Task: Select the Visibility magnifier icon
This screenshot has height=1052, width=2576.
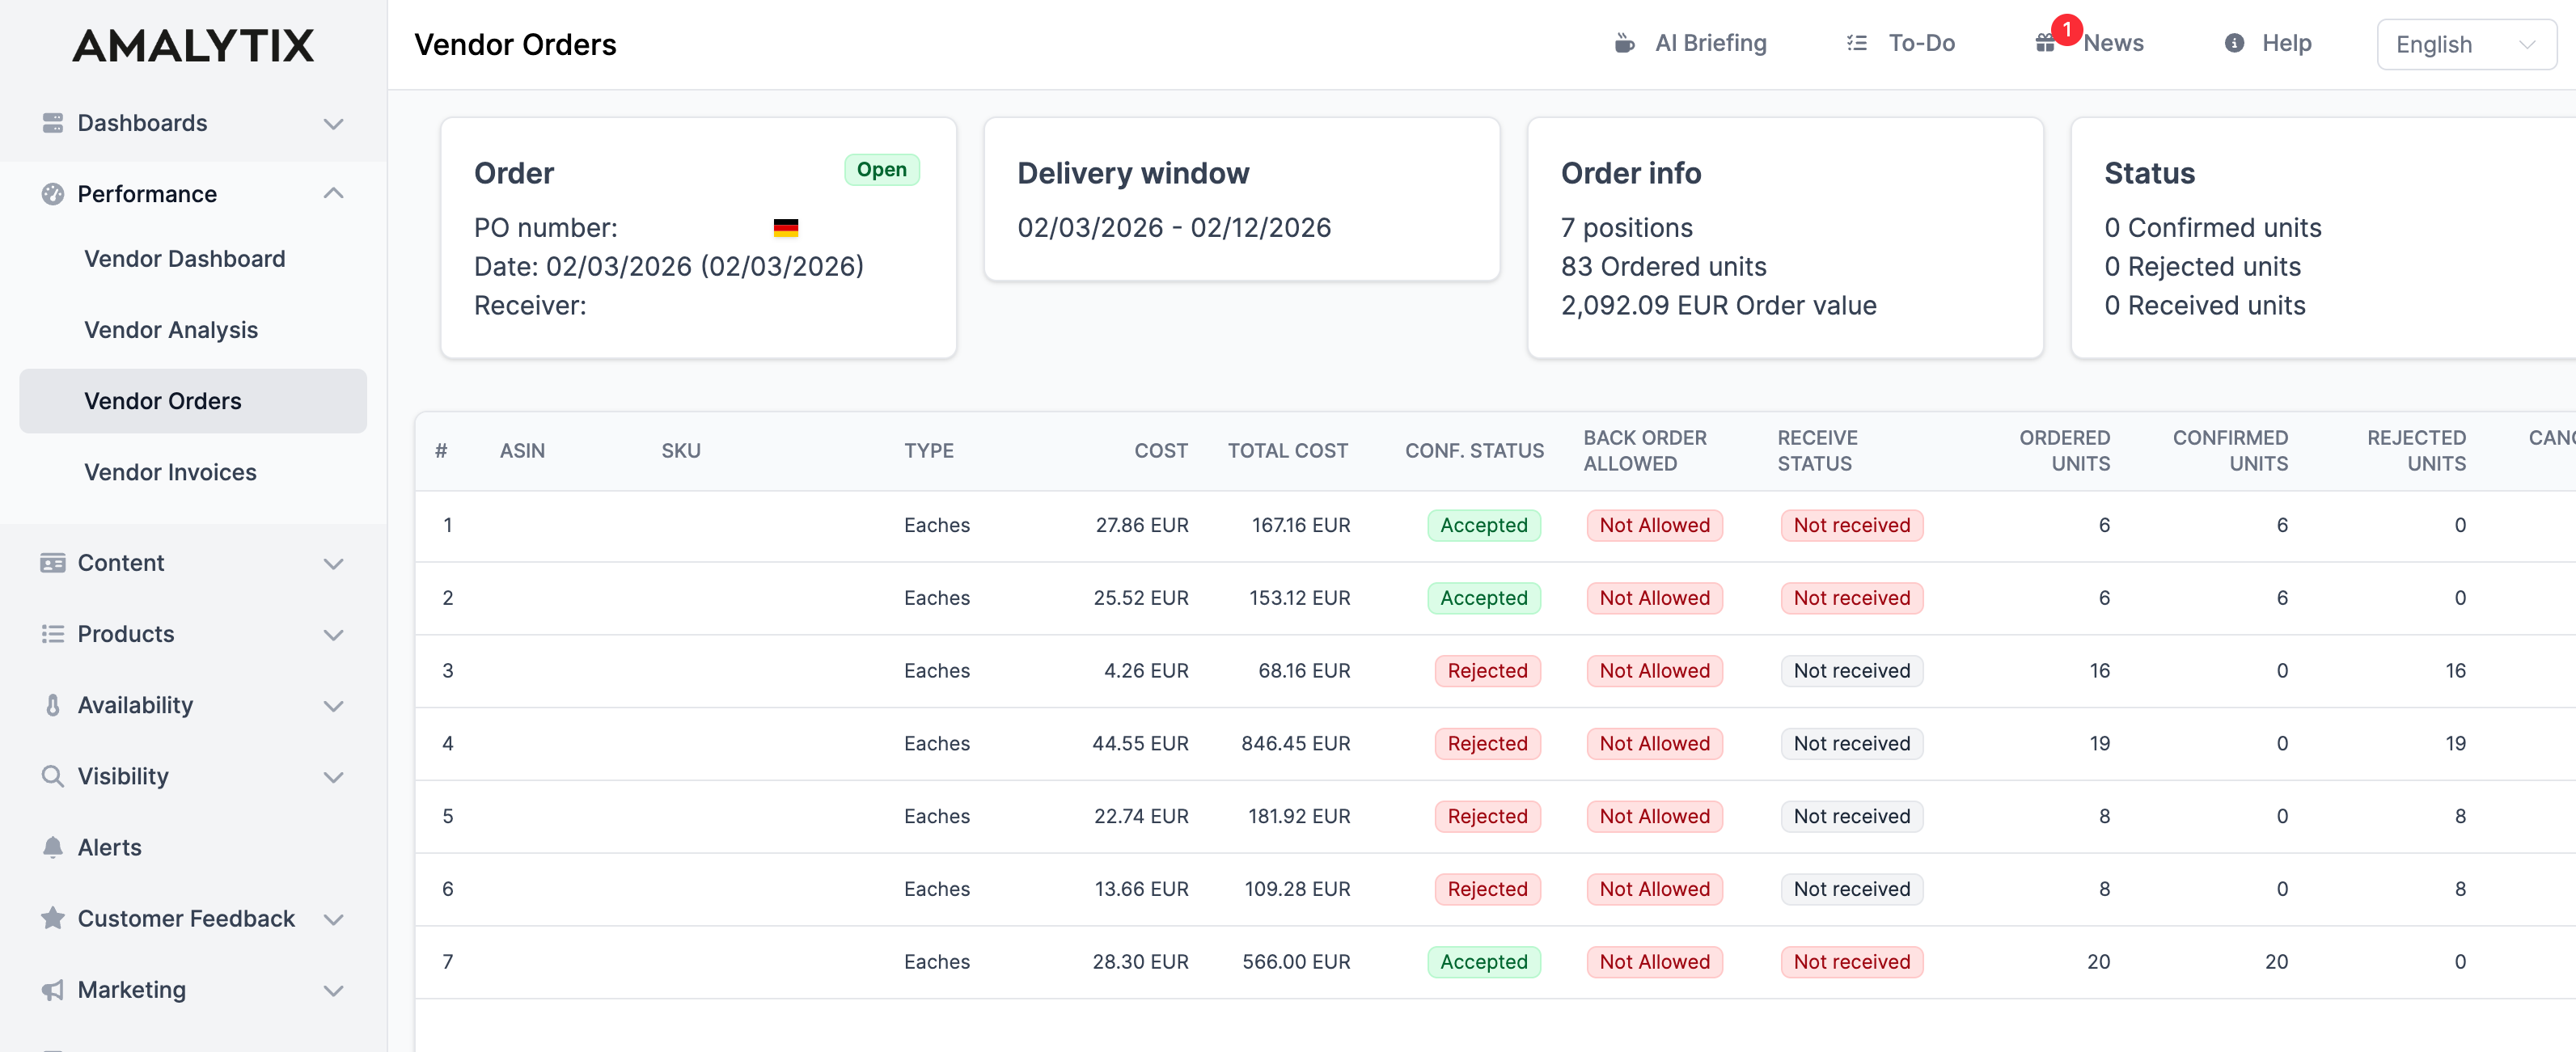Action: tap(52, 776)
